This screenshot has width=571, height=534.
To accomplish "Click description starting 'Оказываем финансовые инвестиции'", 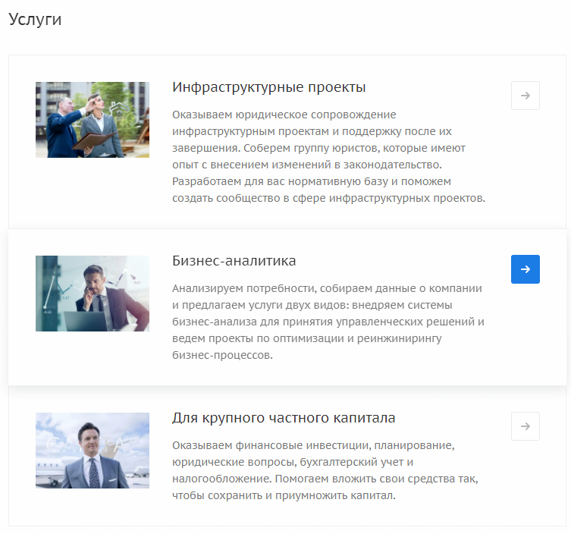I will pos(325,470).
